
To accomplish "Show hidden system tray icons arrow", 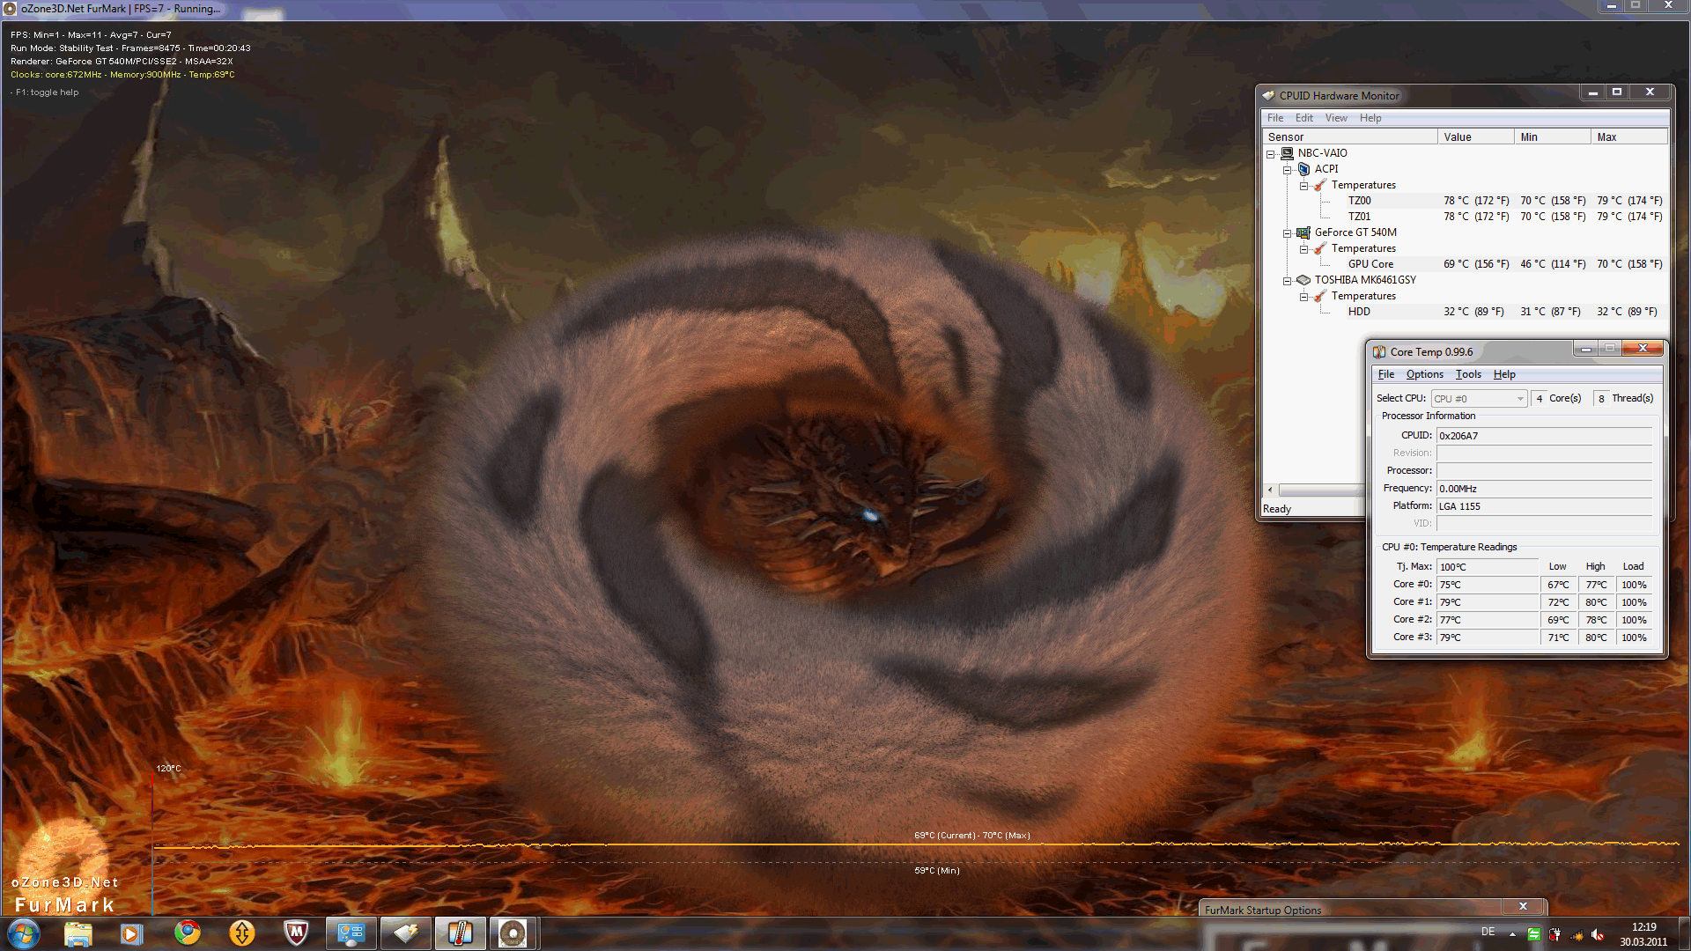I will click(x=1512, y=934).
